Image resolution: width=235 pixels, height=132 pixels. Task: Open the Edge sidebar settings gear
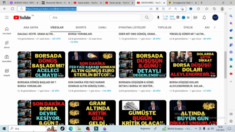(231, 121)
